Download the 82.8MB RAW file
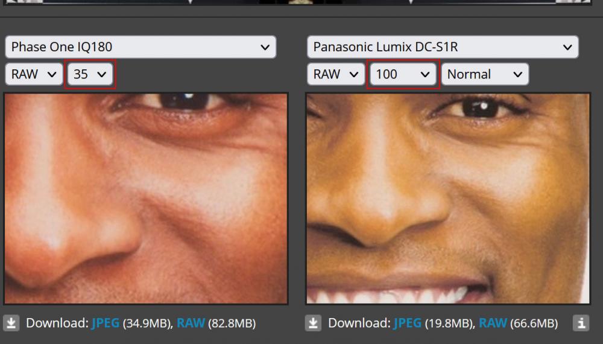The height and width of the screenshot is (344, 603). tap(191, 323)
